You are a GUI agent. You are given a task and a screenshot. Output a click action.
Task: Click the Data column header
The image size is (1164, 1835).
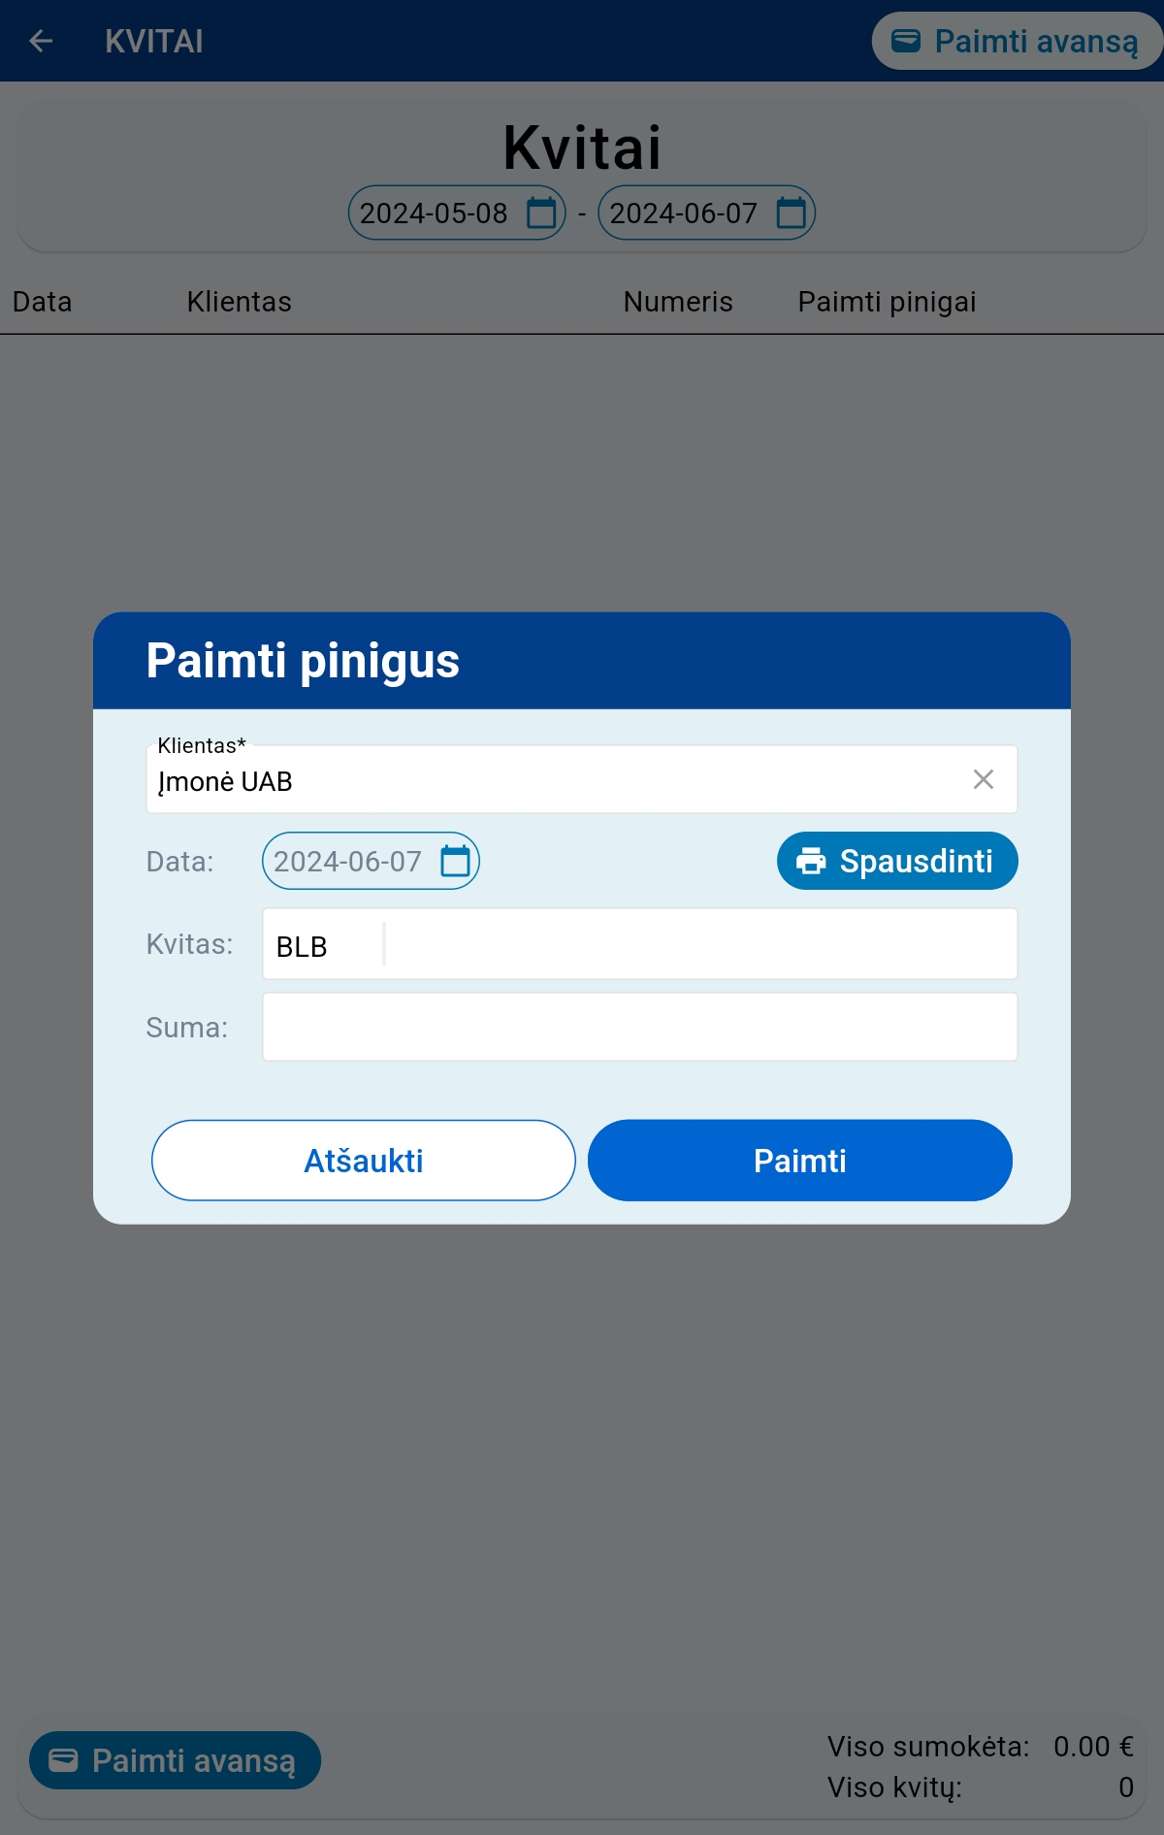pos(43,302)
